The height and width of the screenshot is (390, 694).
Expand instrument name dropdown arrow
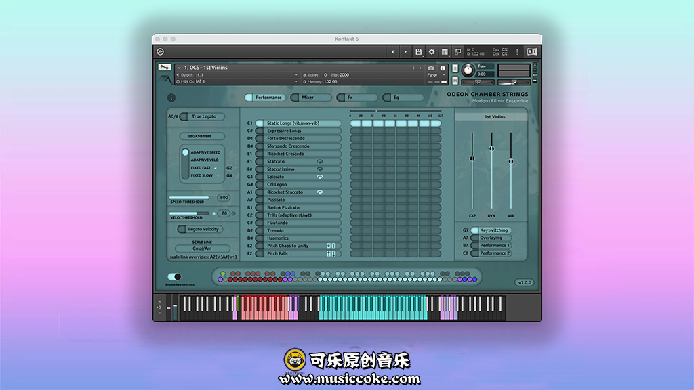pyautogui.click(x=179, y=68)
